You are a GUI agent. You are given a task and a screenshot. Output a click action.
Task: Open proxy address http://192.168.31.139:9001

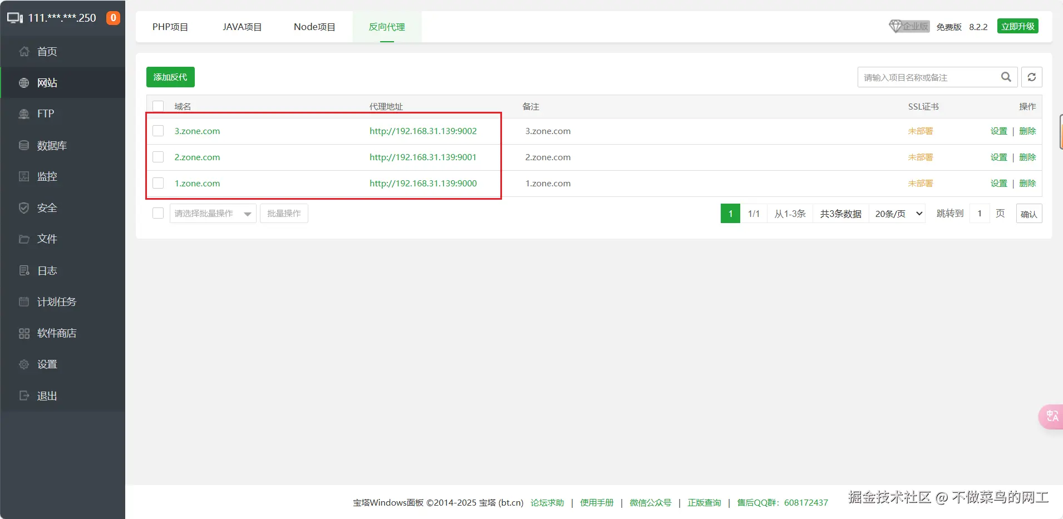pyautogui.click(x=423, y=157)
